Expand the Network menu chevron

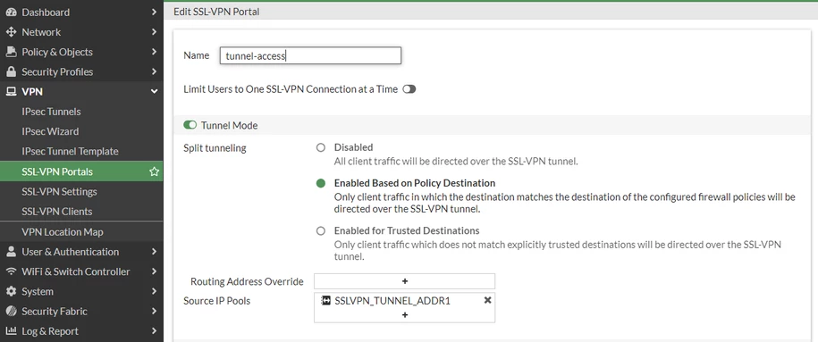click(x=154, y=32)
